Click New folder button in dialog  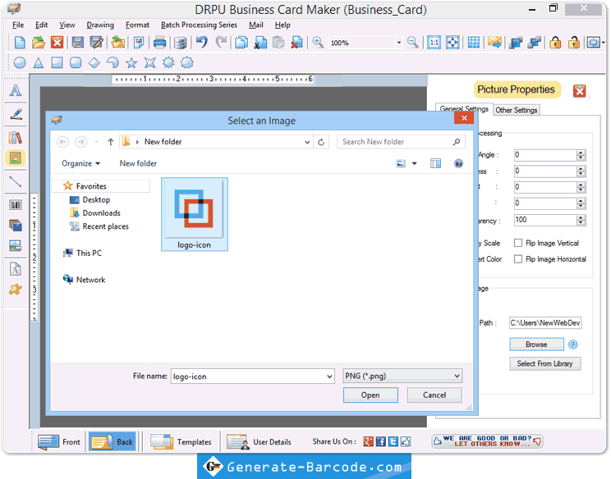138,163
